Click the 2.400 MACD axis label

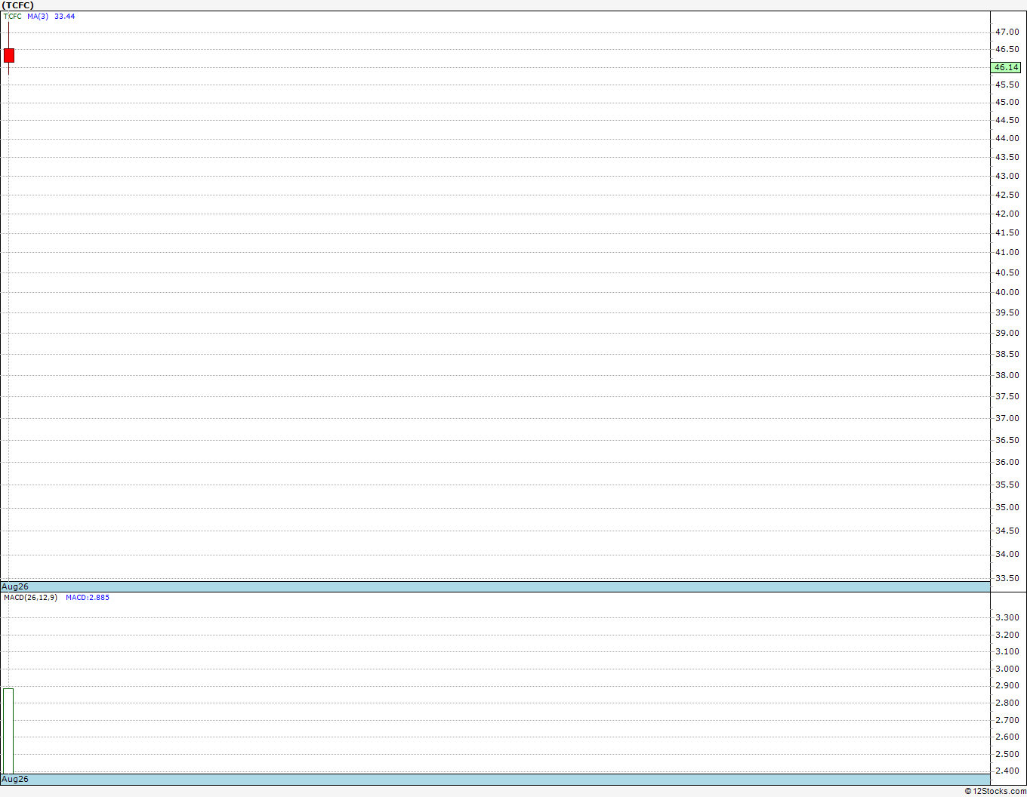click(1007, 771)
